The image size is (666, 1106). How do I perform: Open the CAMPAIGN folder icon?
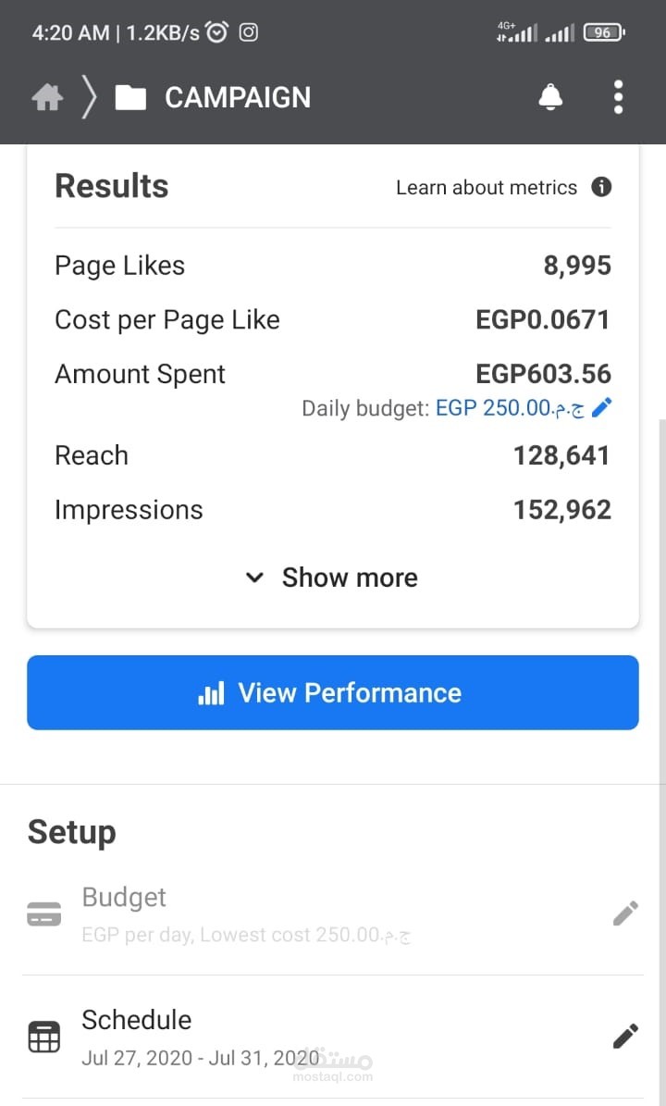click(x=130, y=97)
